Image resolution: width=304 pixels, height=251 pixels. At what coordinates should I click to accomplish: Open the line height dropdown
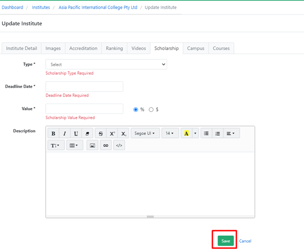click(x=56, y=145)
